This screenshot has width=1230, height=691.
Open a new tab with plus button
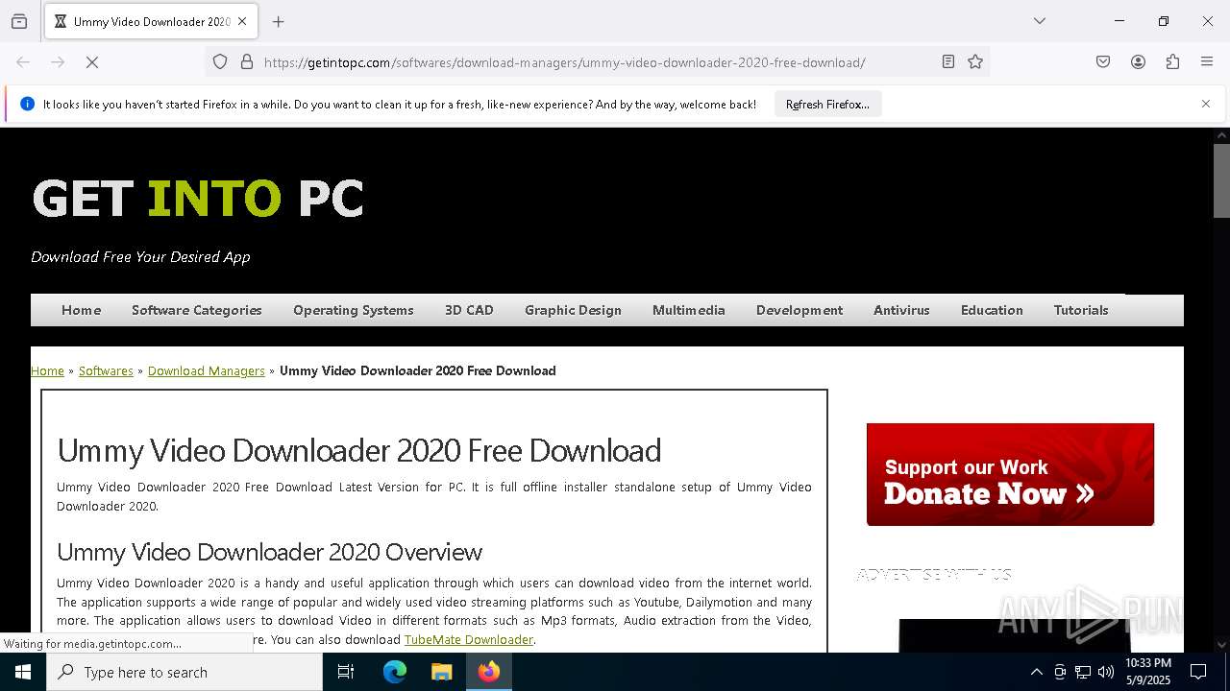[279, 21]
